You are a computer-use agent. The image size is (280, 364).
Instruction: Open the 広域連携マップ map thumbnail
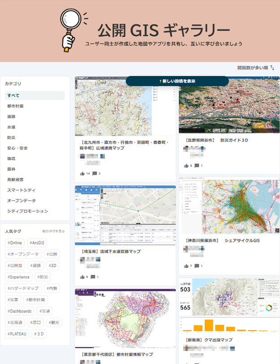coord(125,106)
